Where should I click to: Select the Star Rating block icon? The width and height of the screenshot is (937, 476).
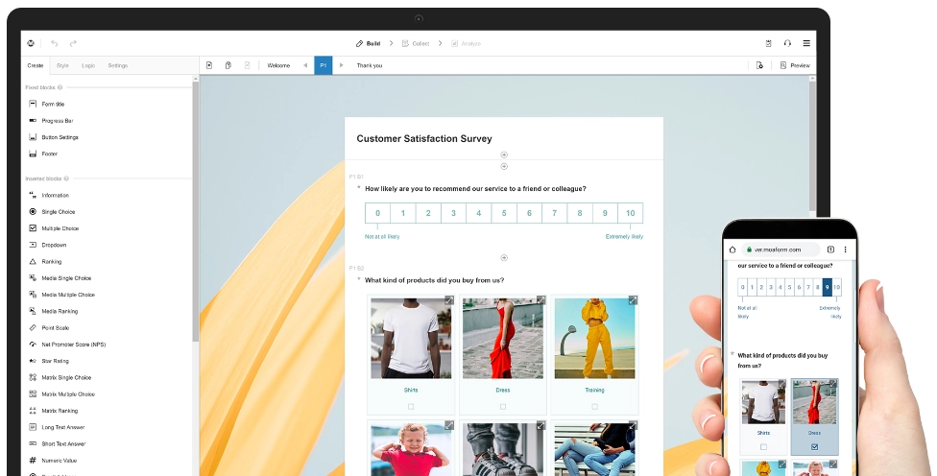click(x=33, y=361)
